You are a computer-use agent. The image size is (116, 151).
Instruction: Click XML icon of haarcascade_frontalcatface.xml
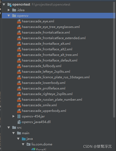point(19,32)
